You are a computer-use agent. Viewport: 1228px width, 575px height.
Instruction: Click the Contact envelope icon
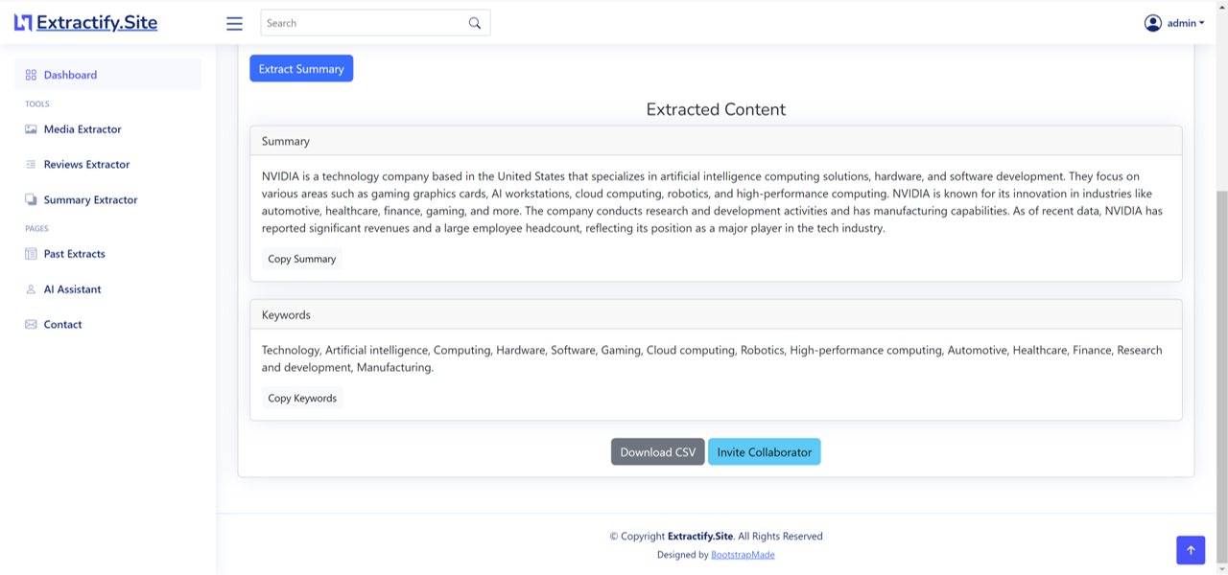tap(30, 324)
